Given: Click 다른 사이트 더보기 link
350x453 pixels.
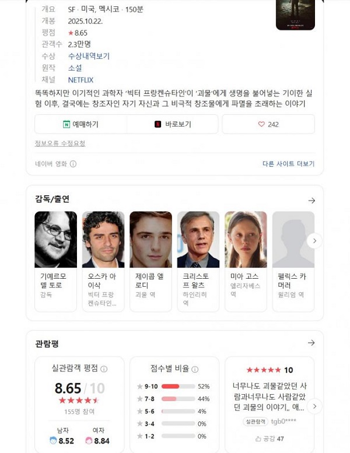Looking at the screenshot, I should (x=288, y=164).
